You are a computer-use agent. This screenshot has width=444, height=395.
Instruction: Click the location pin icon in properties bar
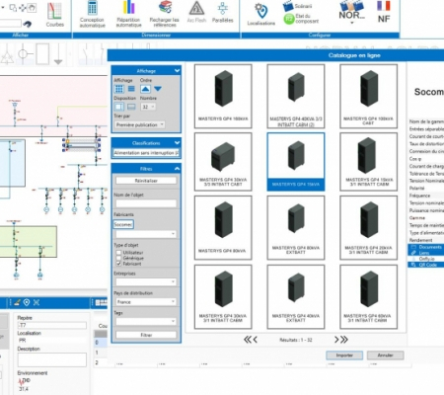coord(27,302)
